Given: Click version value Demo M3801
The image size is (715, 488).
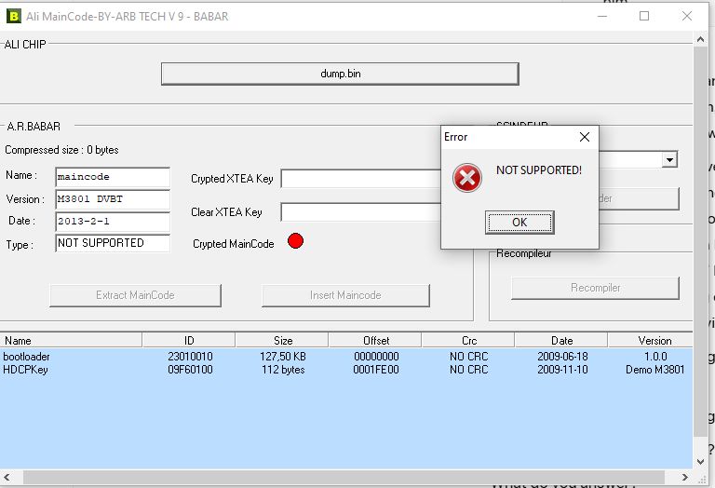Looking at the screenshot, I should 654,370.
